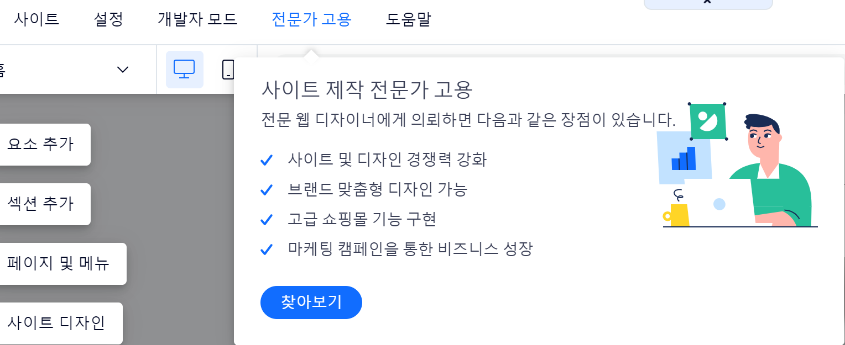The width and height of the screenshot is (845, 345).
Task: Click checkmark beside 마케팅 캠페인을 통한 비즈니스 성장
Action: tap(267, 250)
